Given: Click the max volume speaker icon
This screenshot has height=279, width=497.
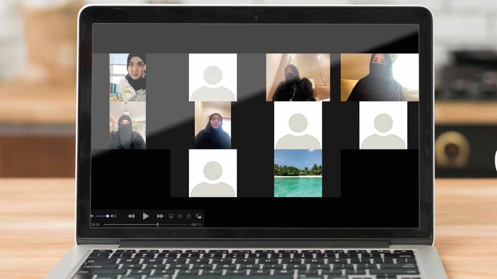Looking at the screenshot, I should pyautogui.click(x=113, y=216).
